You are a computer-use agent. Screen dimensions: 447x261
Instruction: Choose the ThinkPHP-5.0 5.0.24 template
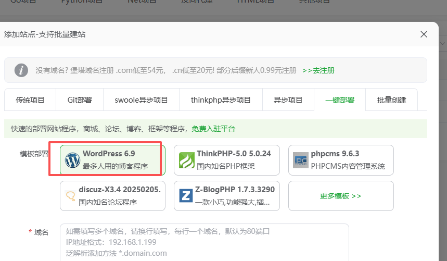pos(227,160)
